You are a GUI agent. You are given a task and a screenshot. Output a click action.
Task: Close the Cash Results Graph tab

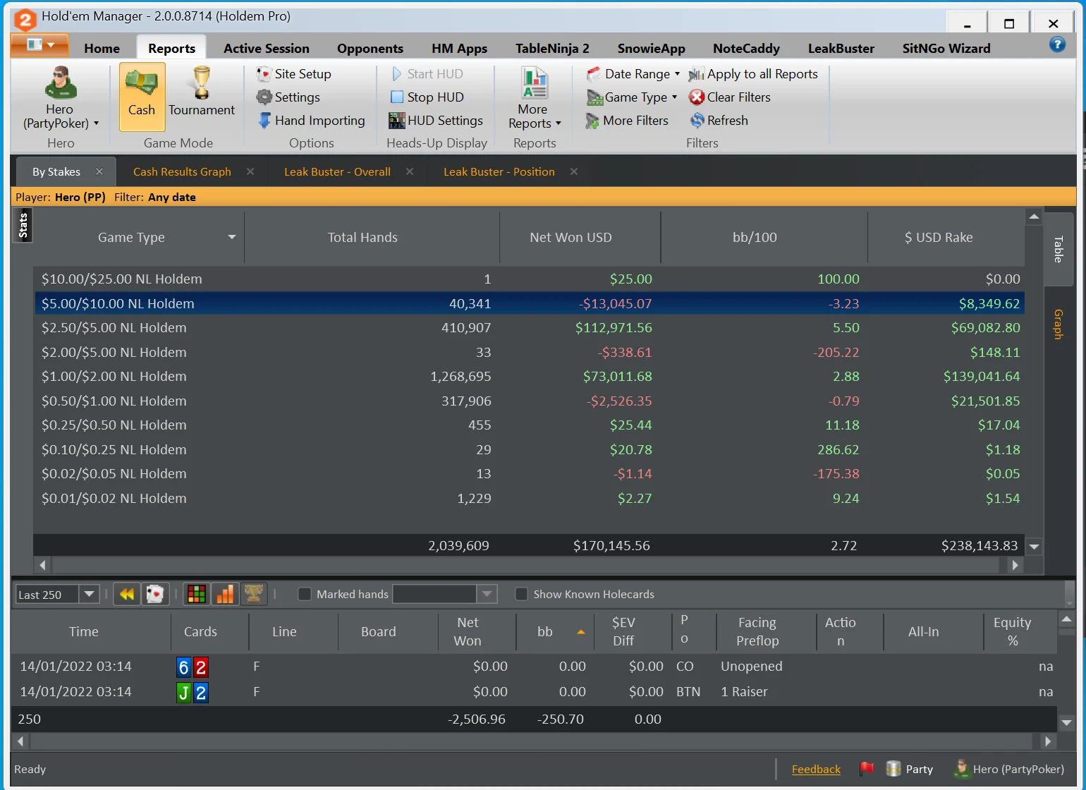tap(250, 171)
